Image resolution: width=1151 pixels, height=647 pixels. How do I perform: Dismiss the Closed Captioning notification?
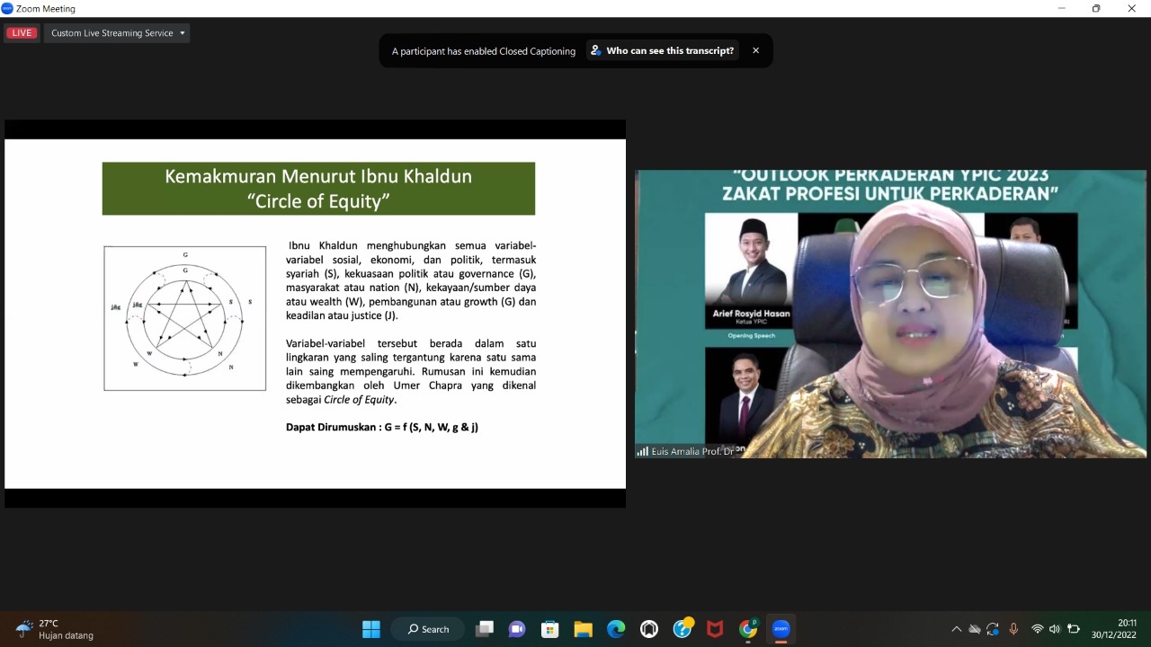coord(755,51)
